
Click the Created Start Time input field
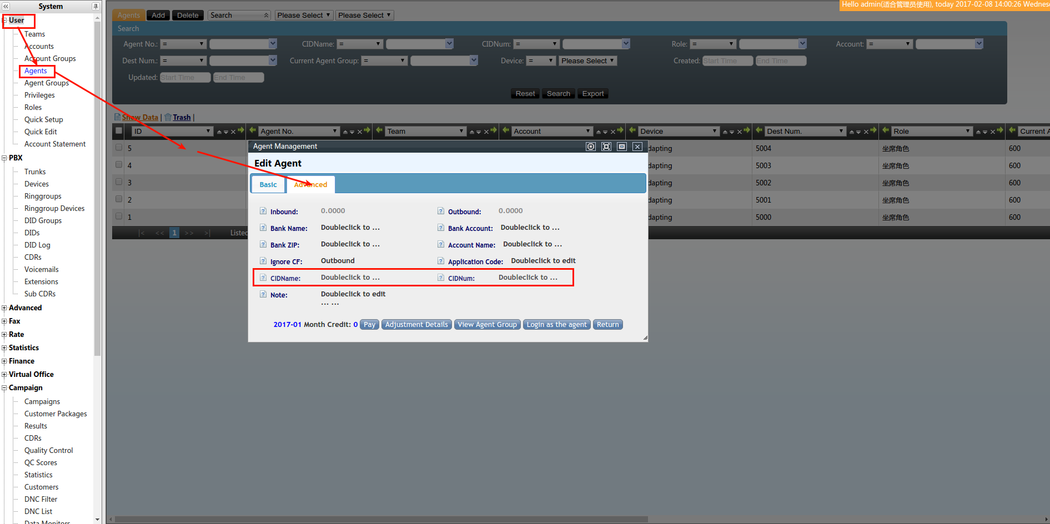[727, 61]
